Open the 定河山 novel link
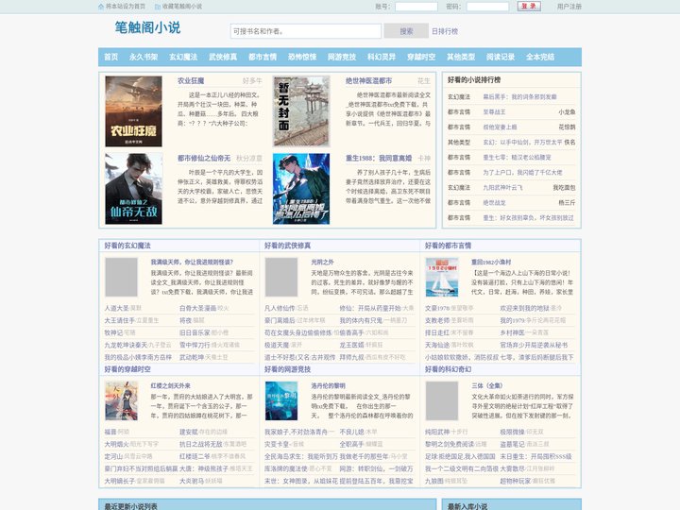 pos(113,456)
